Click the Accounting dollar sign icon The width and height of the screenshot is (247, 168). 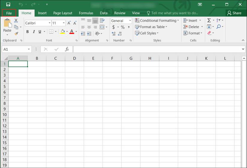pyautogui.click(x=113, y=27)
